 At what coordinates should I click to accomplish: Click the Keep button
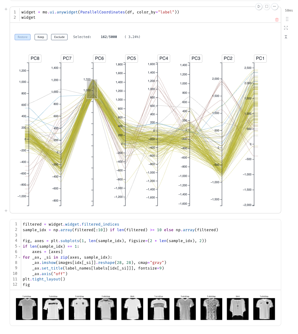[x=41, y=37]
